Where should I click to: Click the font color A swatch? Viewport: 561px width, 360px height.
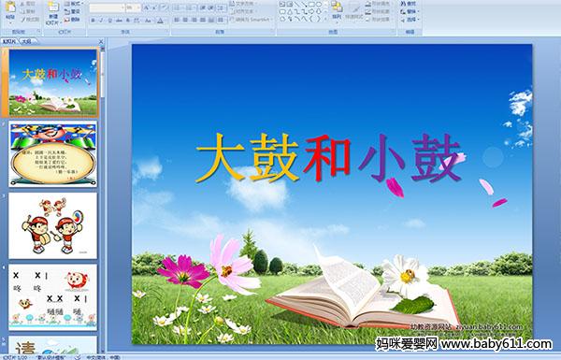tap(160, 21)
